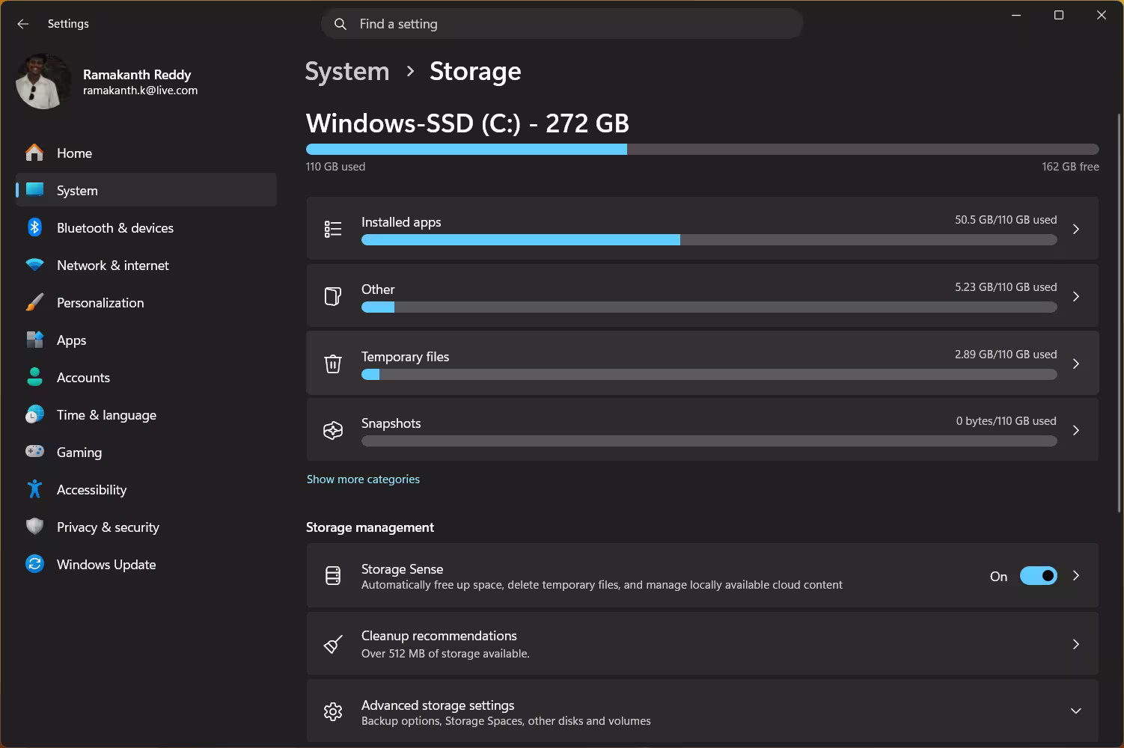The image size is (1124, 748).
Task: Click Show more categories link
Action: point(363,479)
